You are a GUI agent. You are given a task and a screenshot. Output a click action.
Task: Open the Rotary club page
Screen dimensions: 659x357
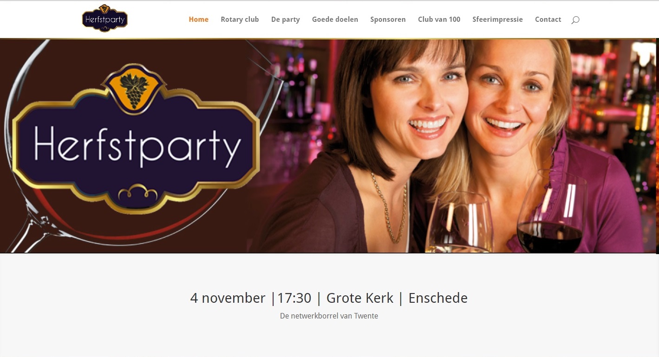pyautogui.click(x=240, y=19)
